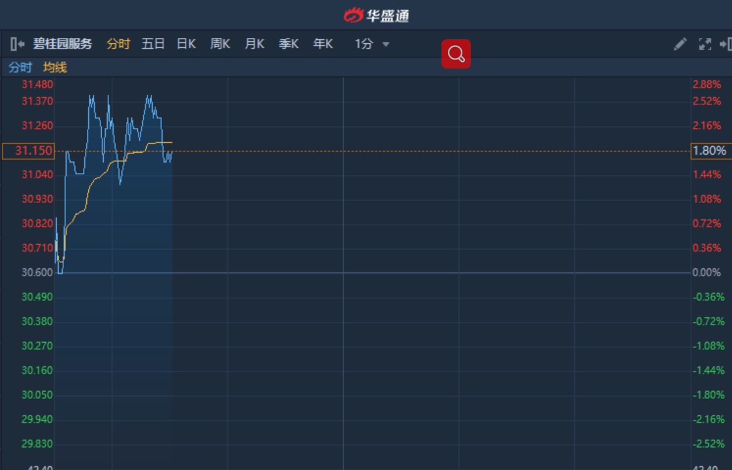Click the red magnifier search icon
The width and height of the screenshot is (732, 470).
point(456,54)
